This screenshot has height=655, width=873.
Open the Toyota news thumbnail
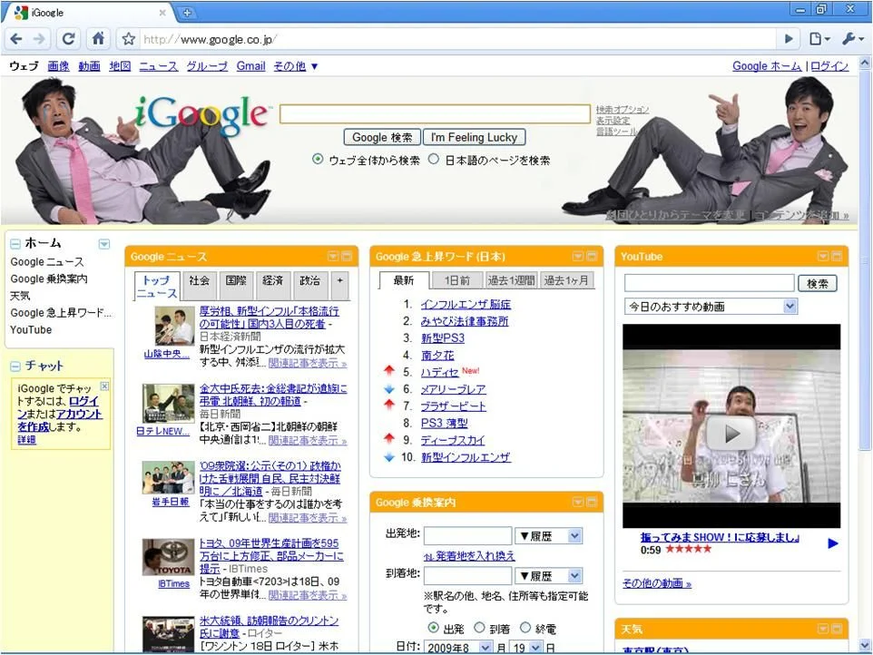pos(168,558)
